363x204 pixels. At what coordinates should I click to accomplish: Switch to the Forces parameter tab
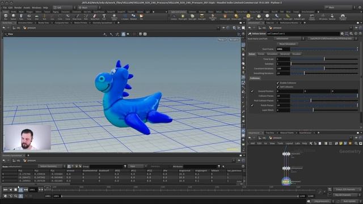(x=261, y=54)
